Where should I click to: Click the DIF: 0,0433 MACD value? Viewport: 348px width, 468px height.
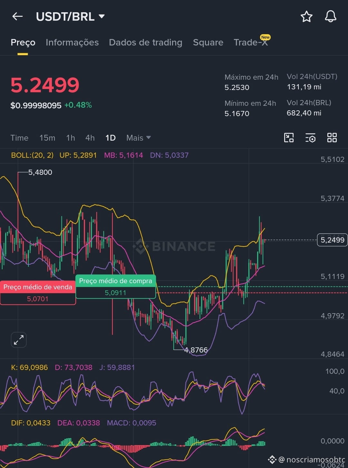(31, 423)
